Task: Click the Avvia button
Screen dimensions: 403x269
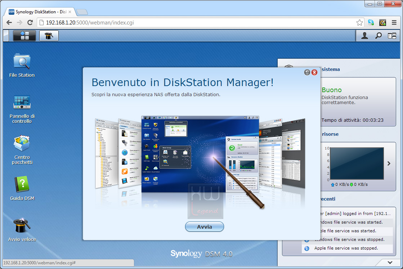Action: pos(204,227)
